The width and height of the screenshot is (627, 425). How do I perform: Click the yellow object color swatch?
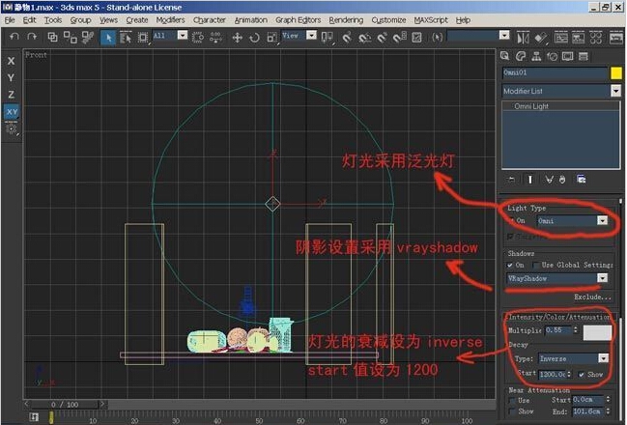click(x=616, y=73)
